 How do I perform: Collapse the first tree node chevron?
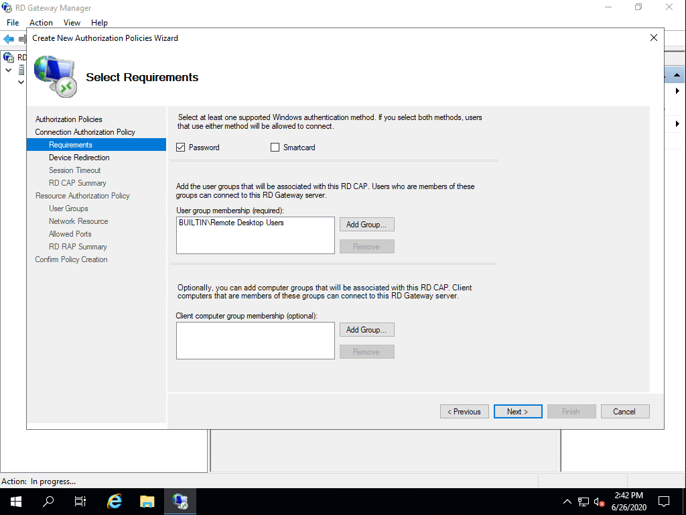point(8,70)
